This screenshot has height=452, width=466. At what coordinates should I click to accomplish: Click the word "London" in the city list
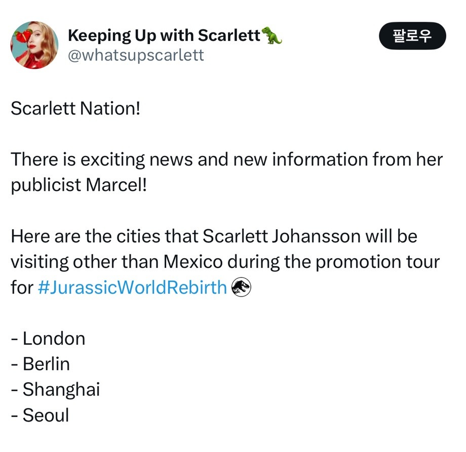[54, 339]
